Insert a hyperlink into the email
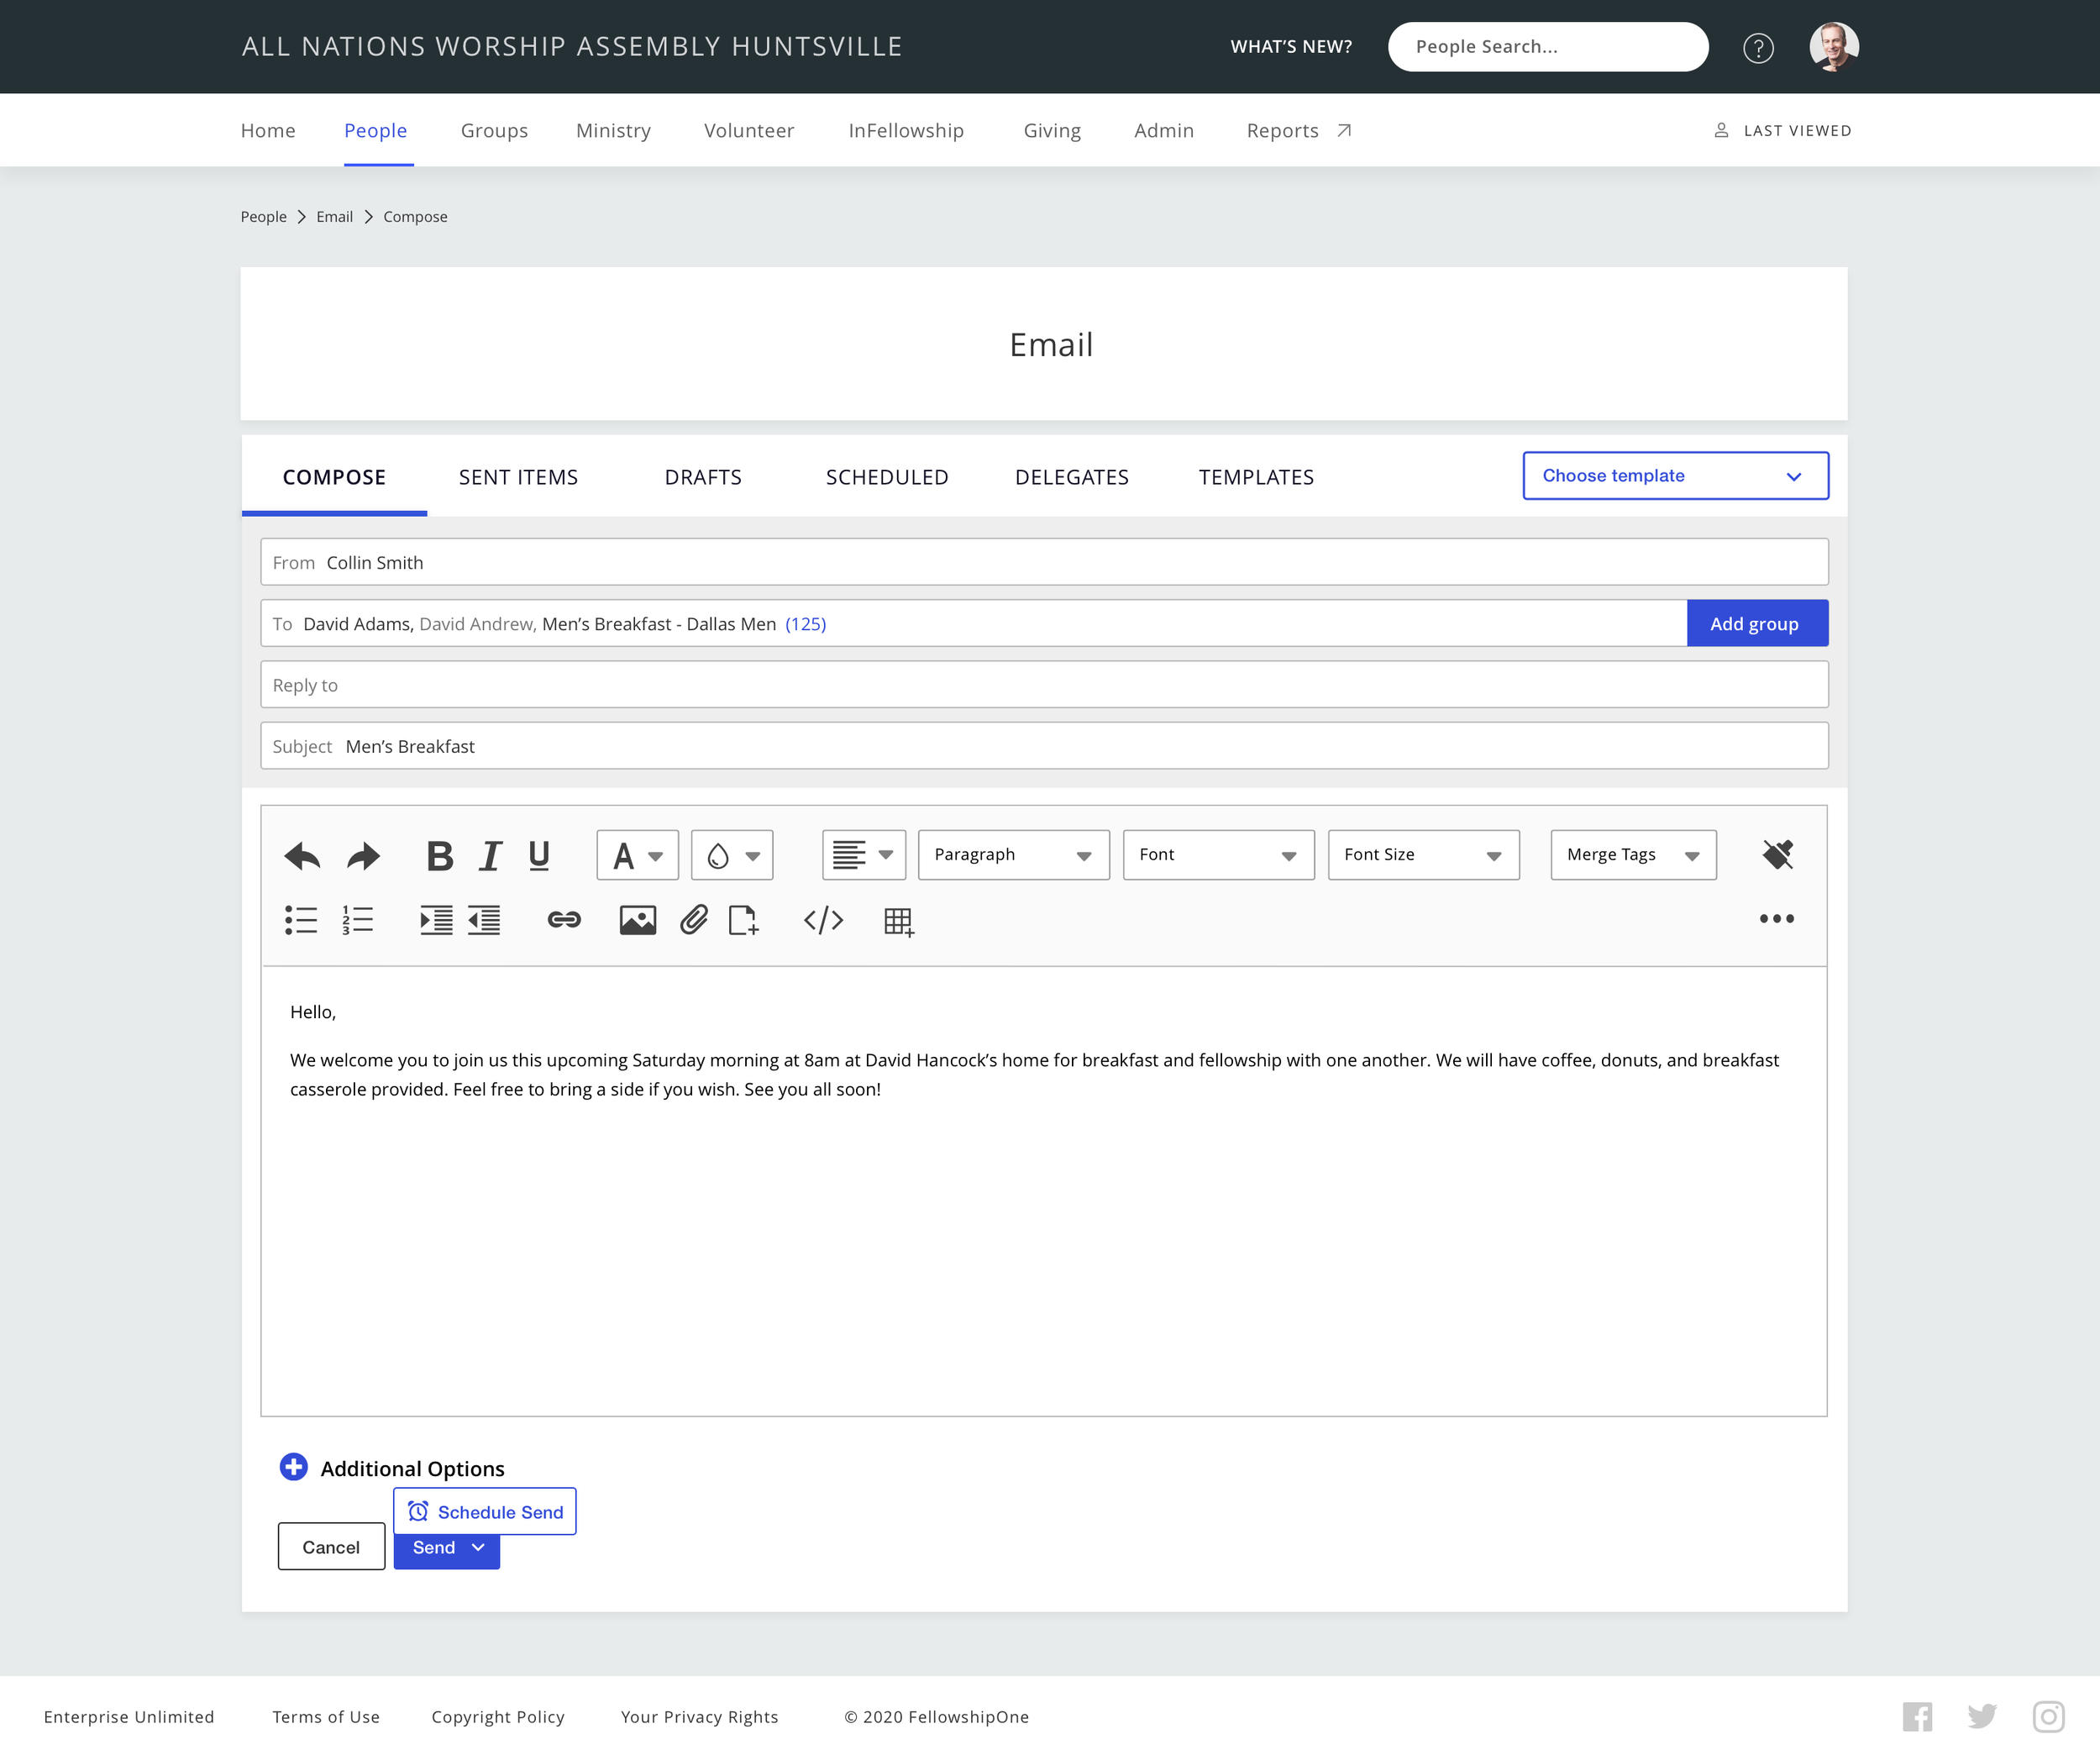The height and width of the screenshot is (1755, 2100). tap(563, 921)
